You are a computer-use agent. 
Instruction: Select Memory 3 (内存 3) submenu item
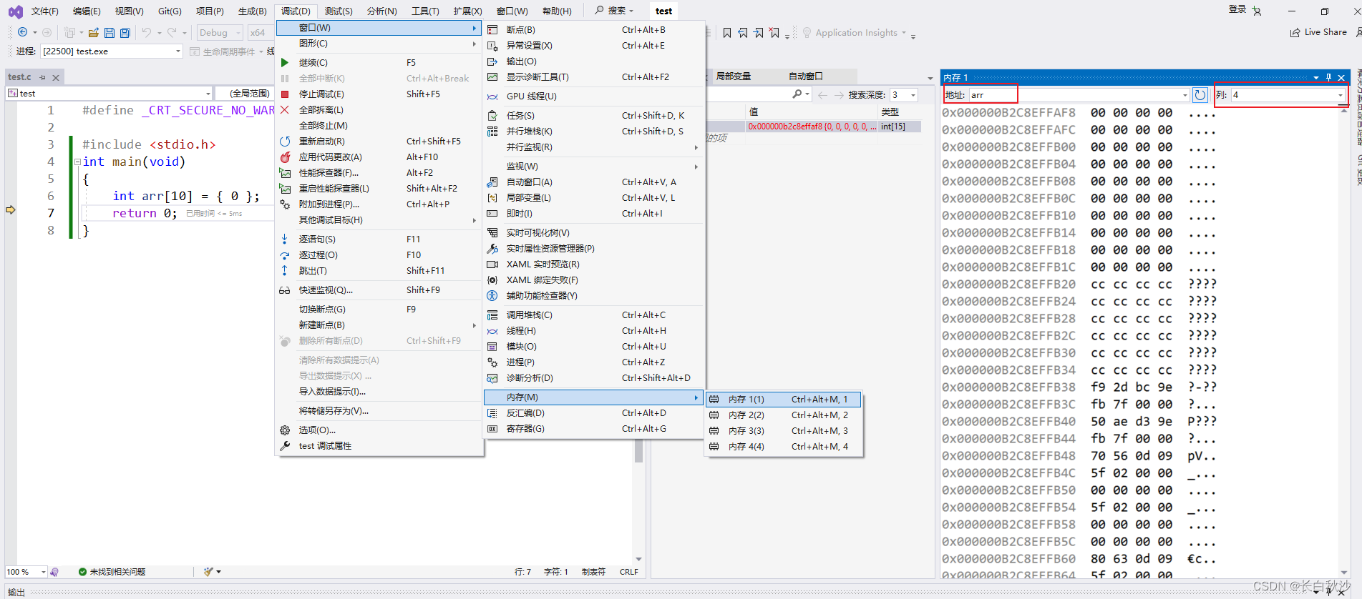coord(784,430)
